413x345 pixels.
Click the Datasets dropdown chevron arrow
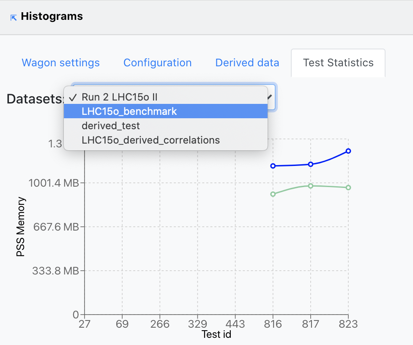click(x=269, y=97)
